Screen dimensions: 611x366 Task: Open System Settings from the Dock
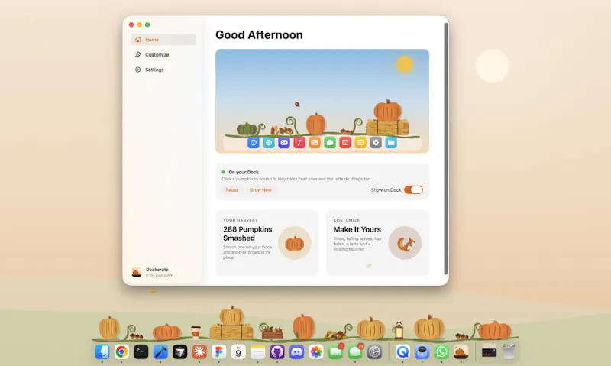[x=374, y=352]
